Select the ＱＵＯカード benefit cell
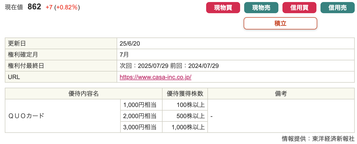Screen dimensions: 357x144 [x=63, y=116]
